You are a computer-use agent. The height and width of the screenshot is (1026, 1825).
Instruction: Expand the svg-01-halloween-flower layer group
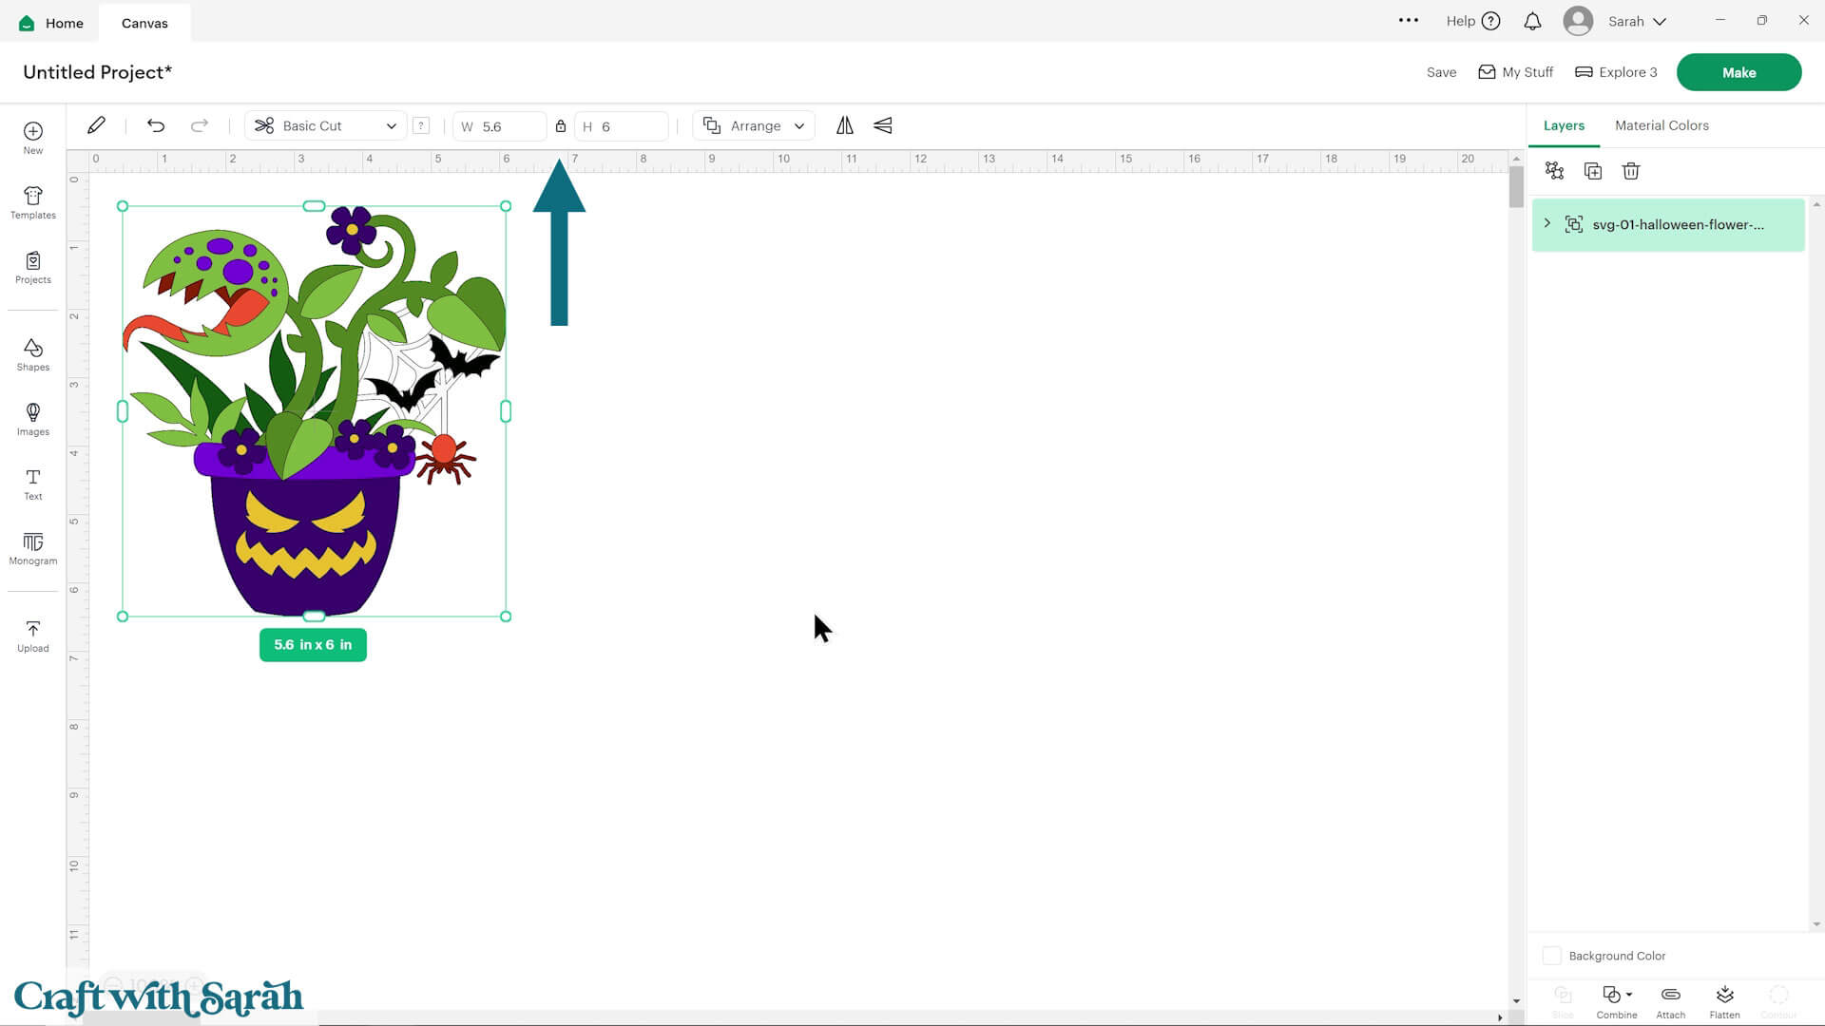[1547, 224]
